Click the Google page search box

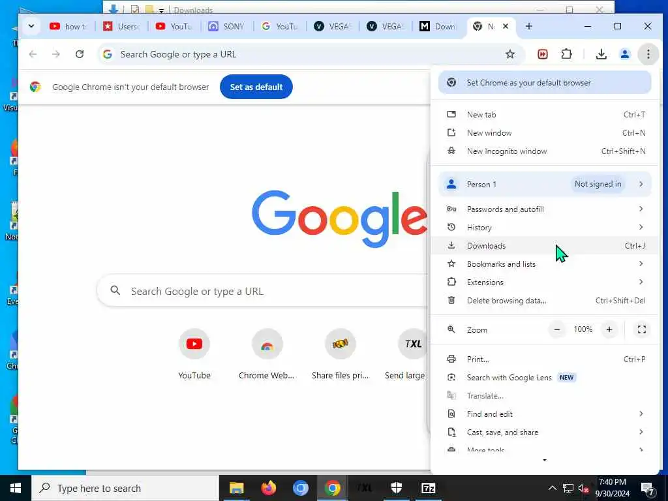(262, 291)
